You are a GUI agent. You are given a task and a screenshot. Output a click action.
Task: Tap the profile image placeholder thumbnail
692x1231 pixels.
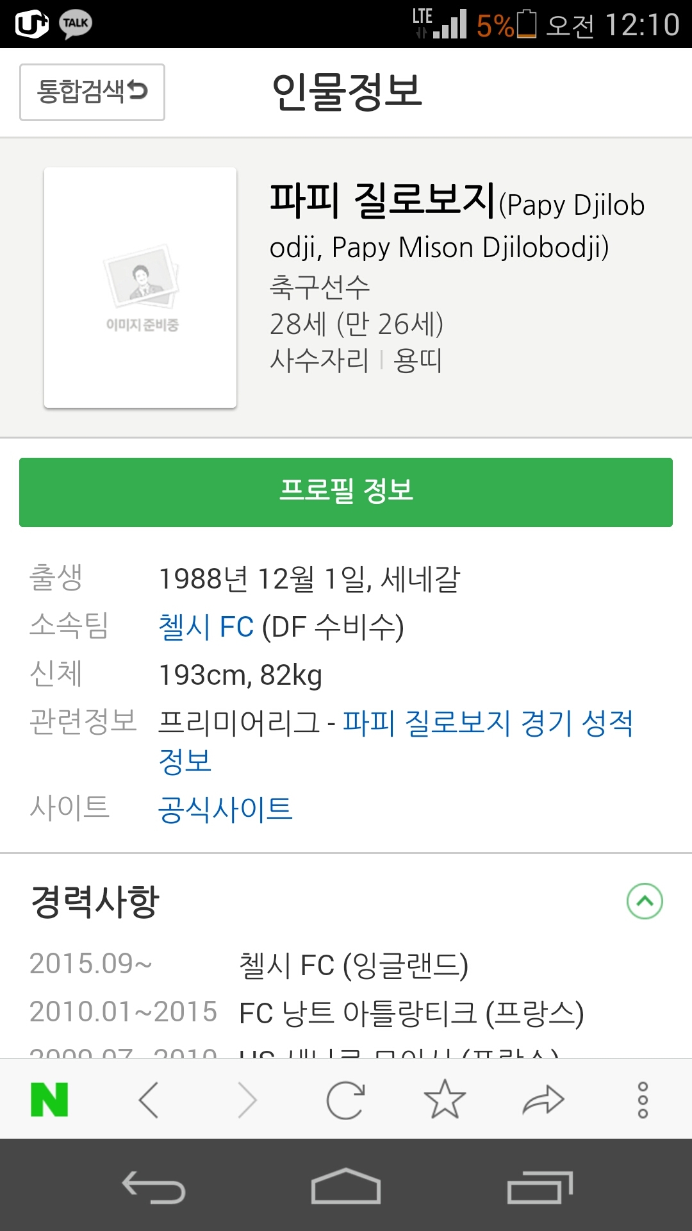(x=140, y=287)
